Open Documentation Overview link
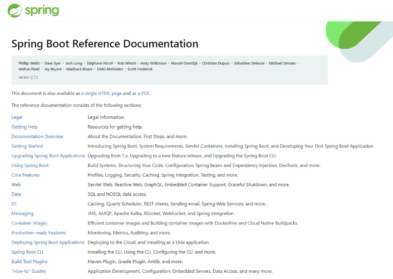Viewport: 393px width, 279px height. [x=37, y=136]
